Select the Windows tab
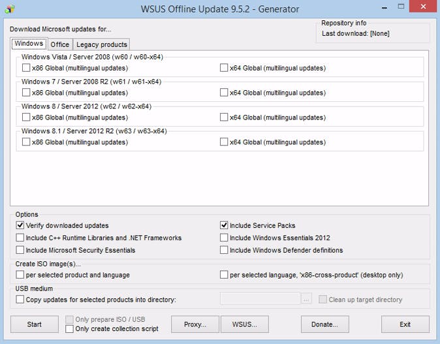This screenshot has width=440, height=344. tap(29, 44)
